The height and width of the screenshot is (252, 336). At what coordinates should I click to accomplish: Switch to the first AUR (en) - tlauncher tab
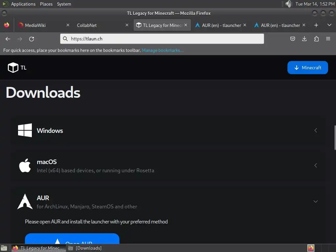pos(221,25)
